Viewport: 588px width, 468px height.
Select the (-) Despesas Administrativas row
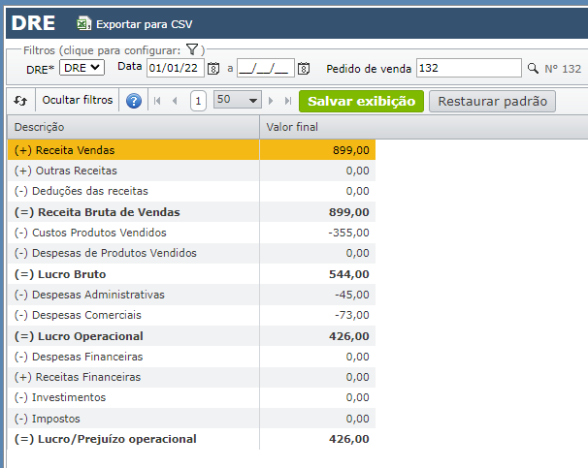pos(191,295)
